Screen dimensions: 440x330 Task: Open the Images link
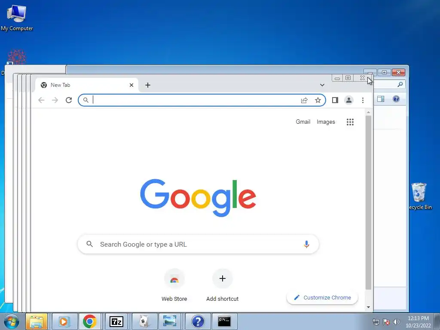coord(326,122)
